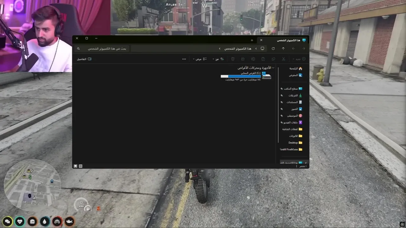The width and height of the screenshot is (406, 228).
Task: Select details list view in status bar
Action: point(81,166)
